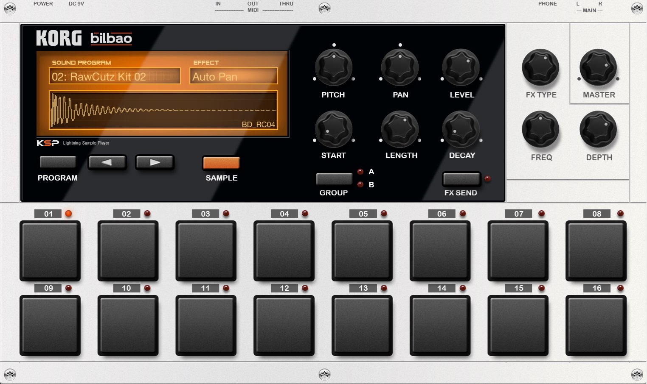This screenshot has width=647, height=384.
Task: Click the DECAY knob
Action: click(461, 129)
